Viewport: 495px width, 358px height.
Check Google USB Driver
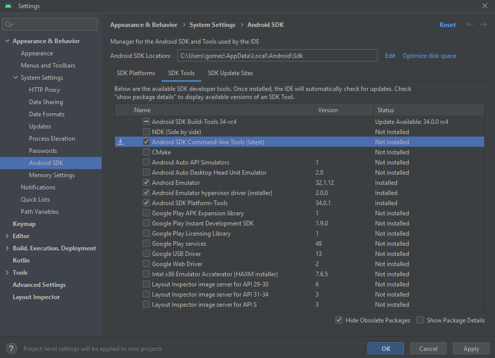[x=146, y=253]
